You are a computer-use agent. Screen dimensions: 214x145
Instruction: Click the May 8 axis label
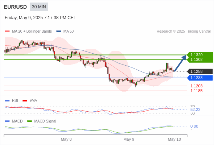pyautogui.click(x=66, y=139)
